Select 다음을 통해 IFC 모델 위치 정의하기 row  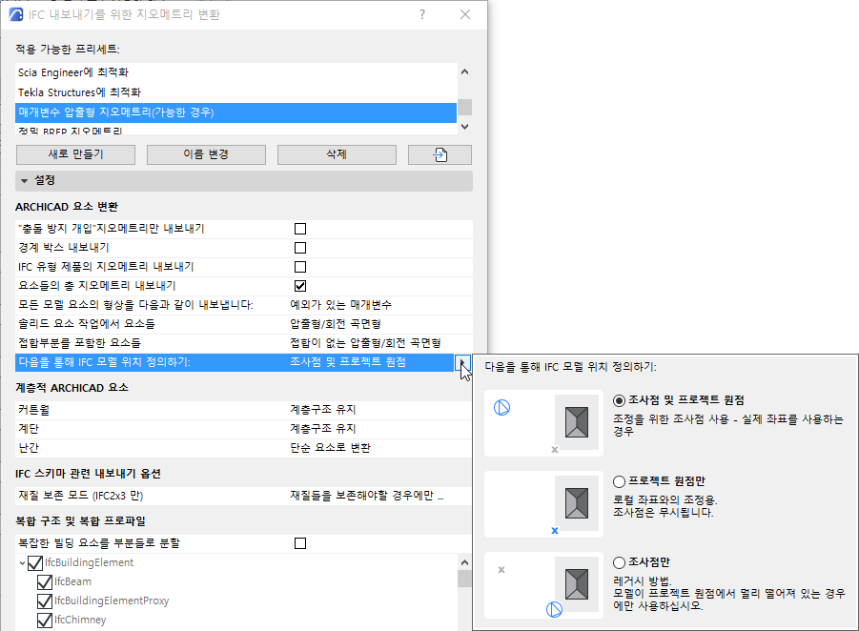click(x=235, y=362)
